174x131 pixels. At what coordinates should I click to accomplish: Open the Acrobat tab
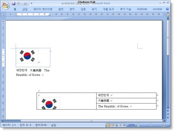157,9
